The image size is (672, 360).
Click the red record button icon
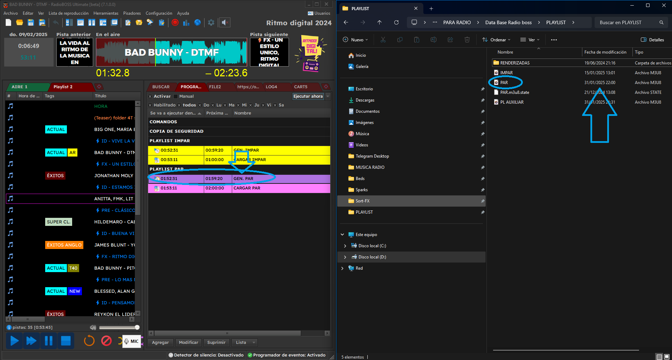[x=175, y=23]
